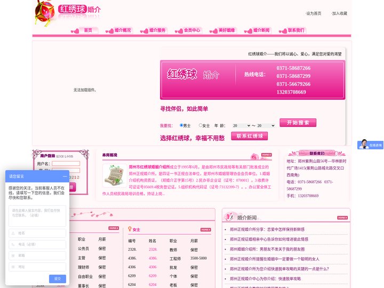Viewport: 384px width, 288px height.
Task: Click the 自由职业 occupation cell
Action: coord(85,276)
